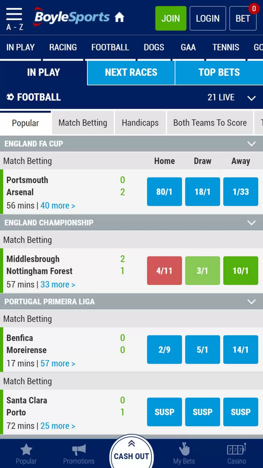Collapse the England Championship section
Screen dimensions: 263x468
tap(251, 223)
